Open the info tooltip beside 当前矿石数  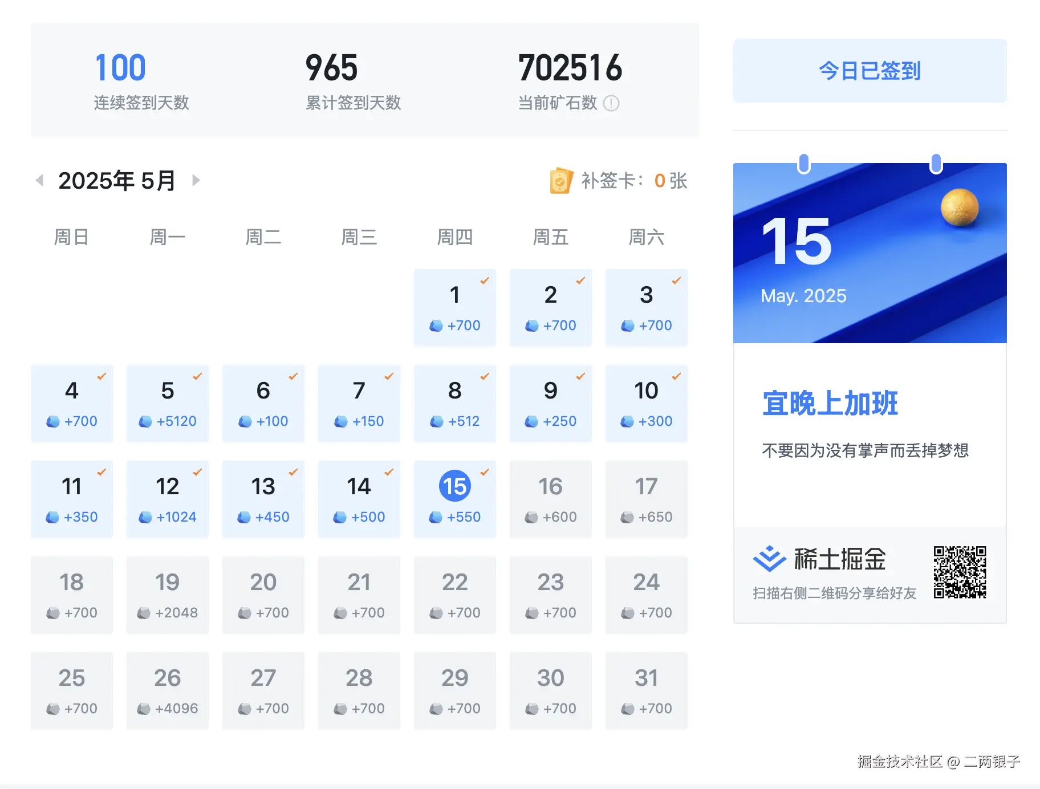pyautogui.click(x=611, y=104)
